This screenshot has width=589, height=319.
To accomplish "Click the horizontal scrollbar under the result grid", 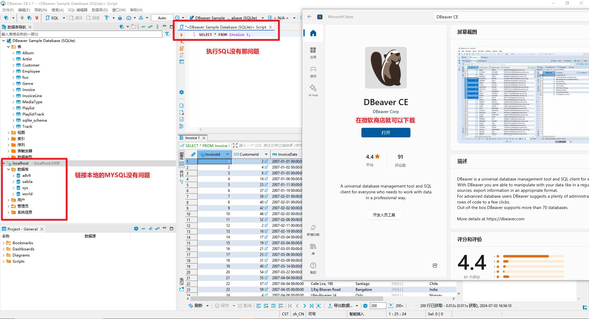I will point(287,298).
